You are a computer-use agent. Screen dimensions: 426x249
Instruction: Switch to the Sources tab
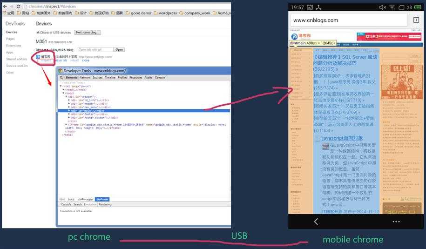[97, 78]
